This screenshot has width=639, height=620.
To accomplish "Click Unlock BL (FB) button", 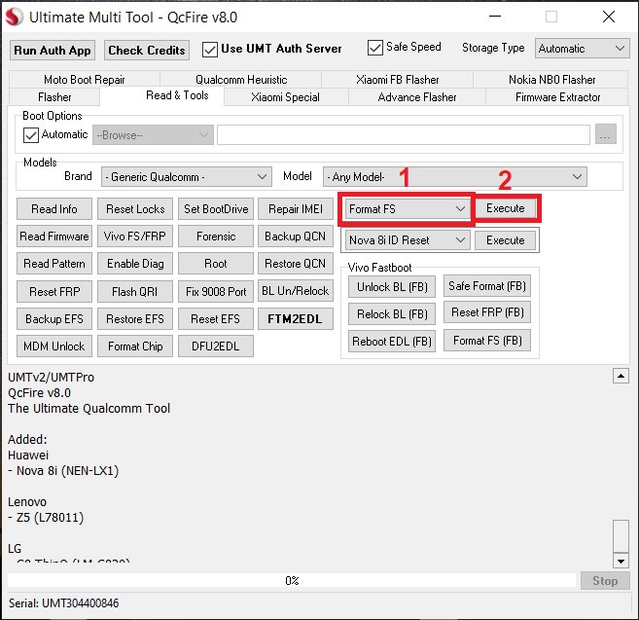I will (392, 287).
